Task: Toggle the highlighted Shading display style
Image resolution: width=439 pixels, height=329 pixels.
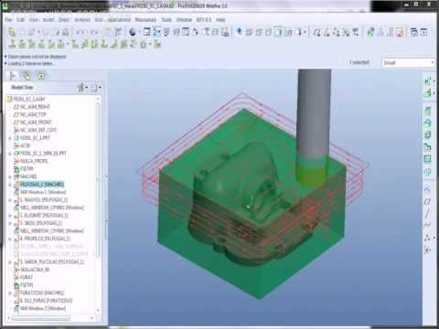Action: [278, 32]
